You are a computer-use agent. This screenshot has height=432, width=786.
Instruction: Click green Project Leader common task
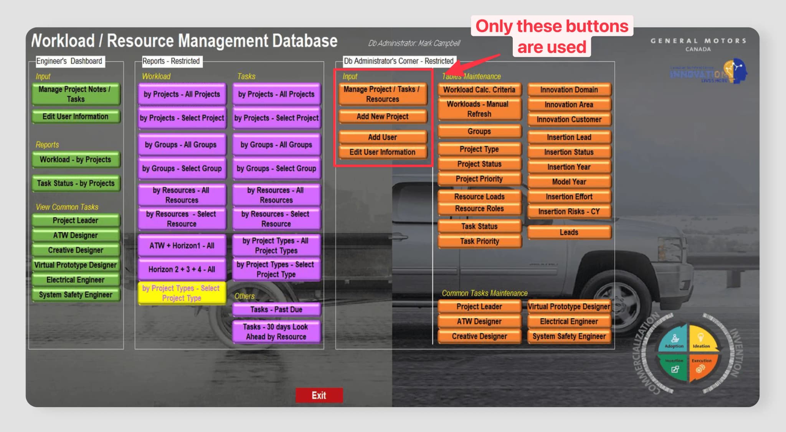tap(76, 220)
